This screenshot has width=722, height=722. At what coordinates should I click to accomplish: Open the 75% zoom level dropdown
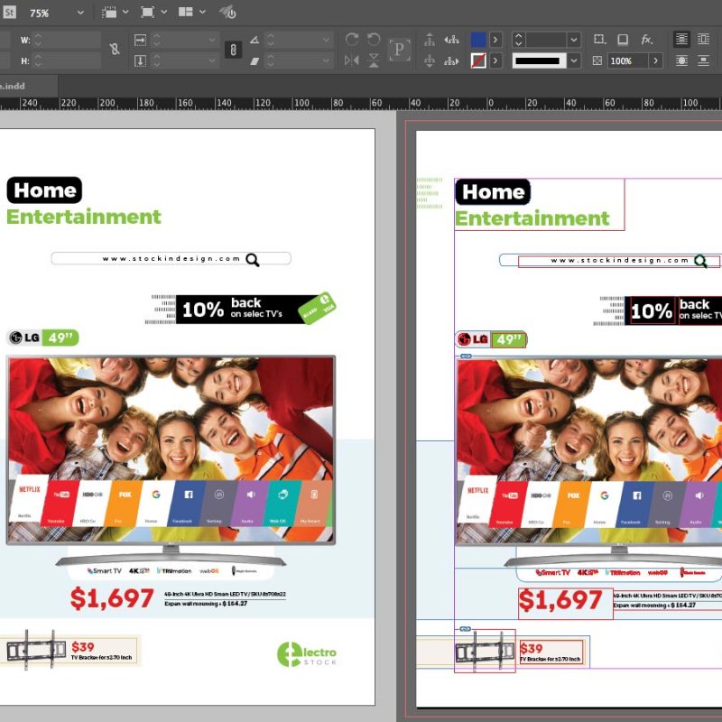(80, 13)
